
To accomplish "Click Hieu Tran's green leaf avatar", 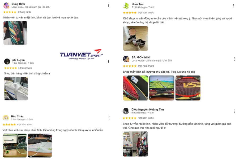I will [x=126, y=6].
